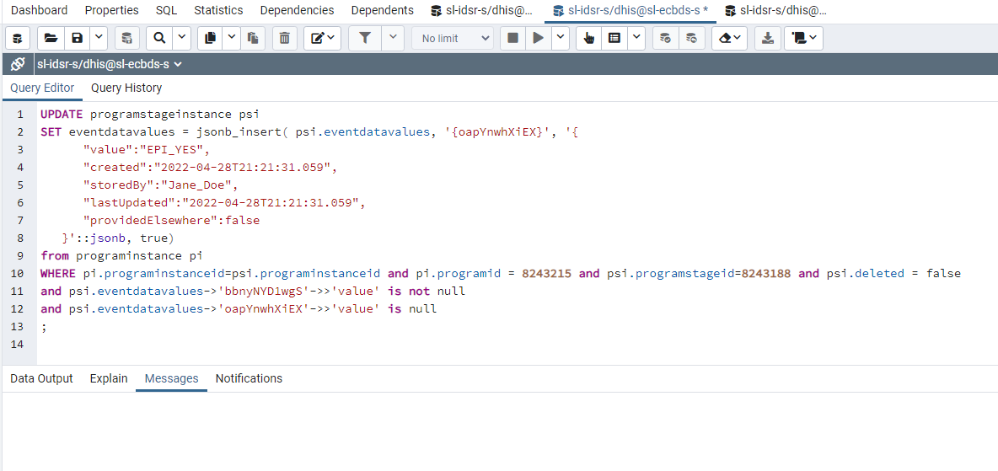The width and height of the screenshot is (998, 471).
Task: Click the download results icon
Action: (768, 38)
